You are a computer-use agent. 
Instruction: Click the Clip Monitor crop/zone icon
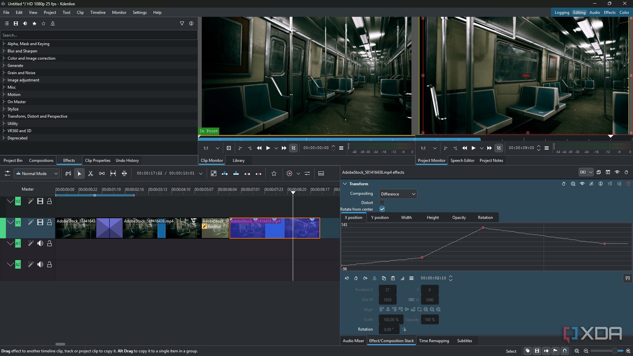point(293,148)
